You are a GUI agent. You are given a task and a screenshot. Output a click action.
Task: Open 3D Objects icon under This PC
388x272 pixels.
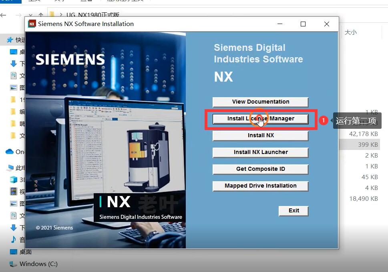click(14, 180)
